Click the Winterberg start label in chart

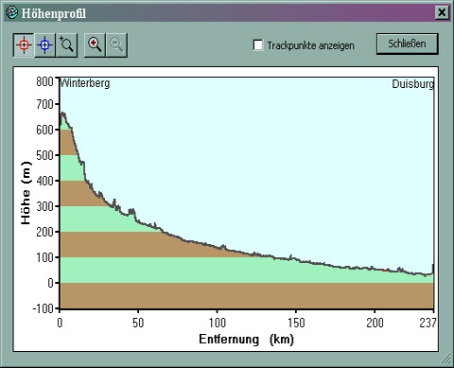(x=84, y=83)
